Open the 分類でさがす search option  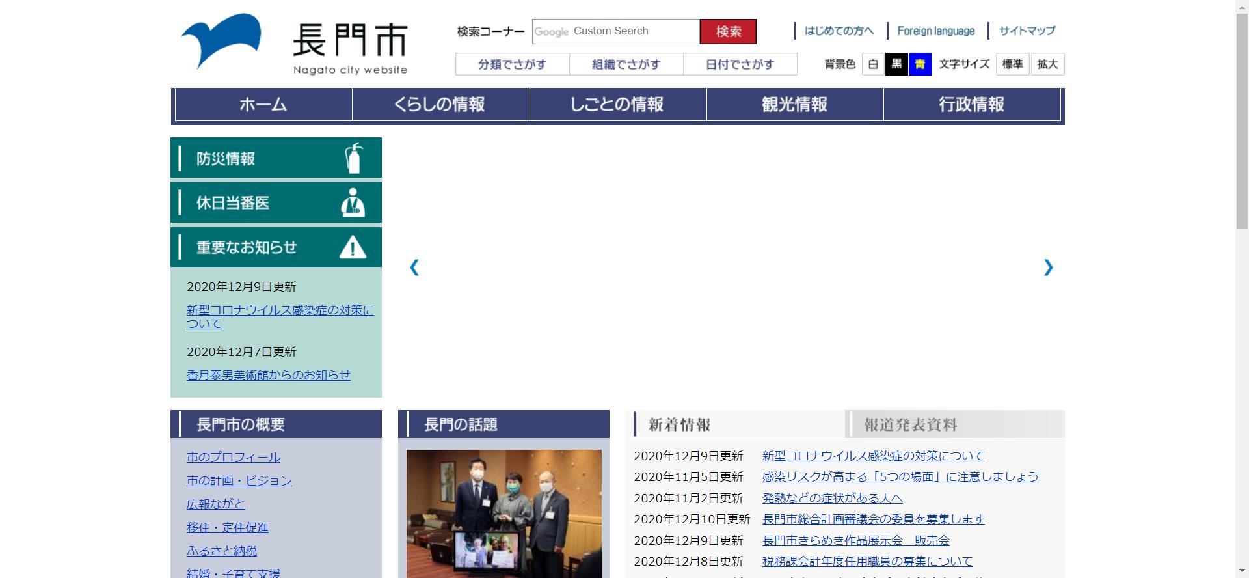click(x=512, y=64)
